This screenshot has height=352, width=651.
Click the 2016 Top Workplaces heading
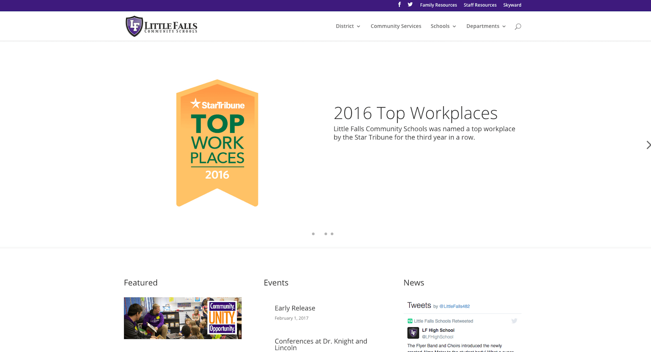coord(415,113)
